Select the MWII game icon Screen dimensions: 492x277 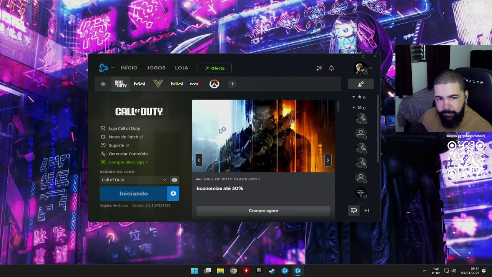tap(177, 84)
